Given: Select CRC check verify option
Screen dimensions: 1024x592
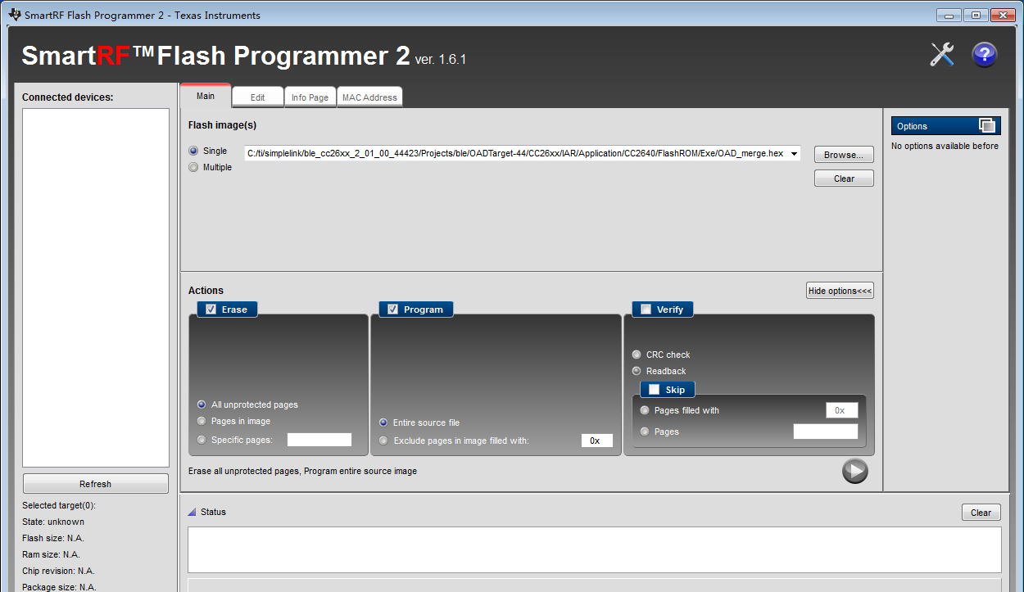Looking at the screenshot, I should coord(637,355).
